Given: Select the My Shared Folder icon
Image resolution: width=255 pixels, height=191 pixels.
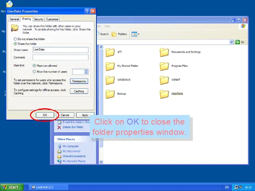Looking at the screenshot, I should point(110,66).
